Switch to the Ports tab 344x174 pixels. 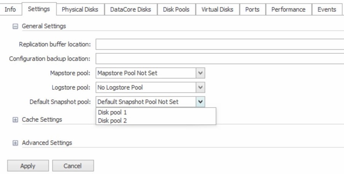[252, 9]
